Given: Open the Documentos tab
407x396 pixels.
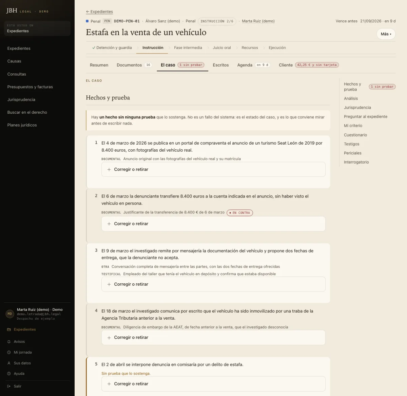Looking at the screenshot, I should coord(134,65).
